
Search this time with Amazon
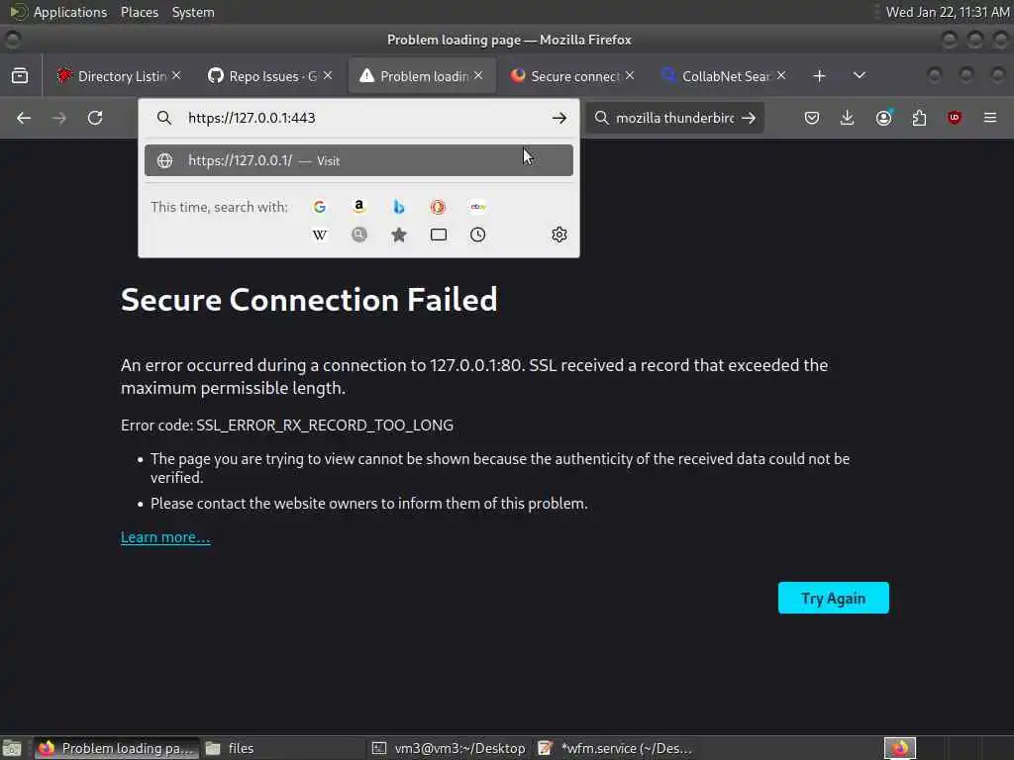tap(359, 207)
